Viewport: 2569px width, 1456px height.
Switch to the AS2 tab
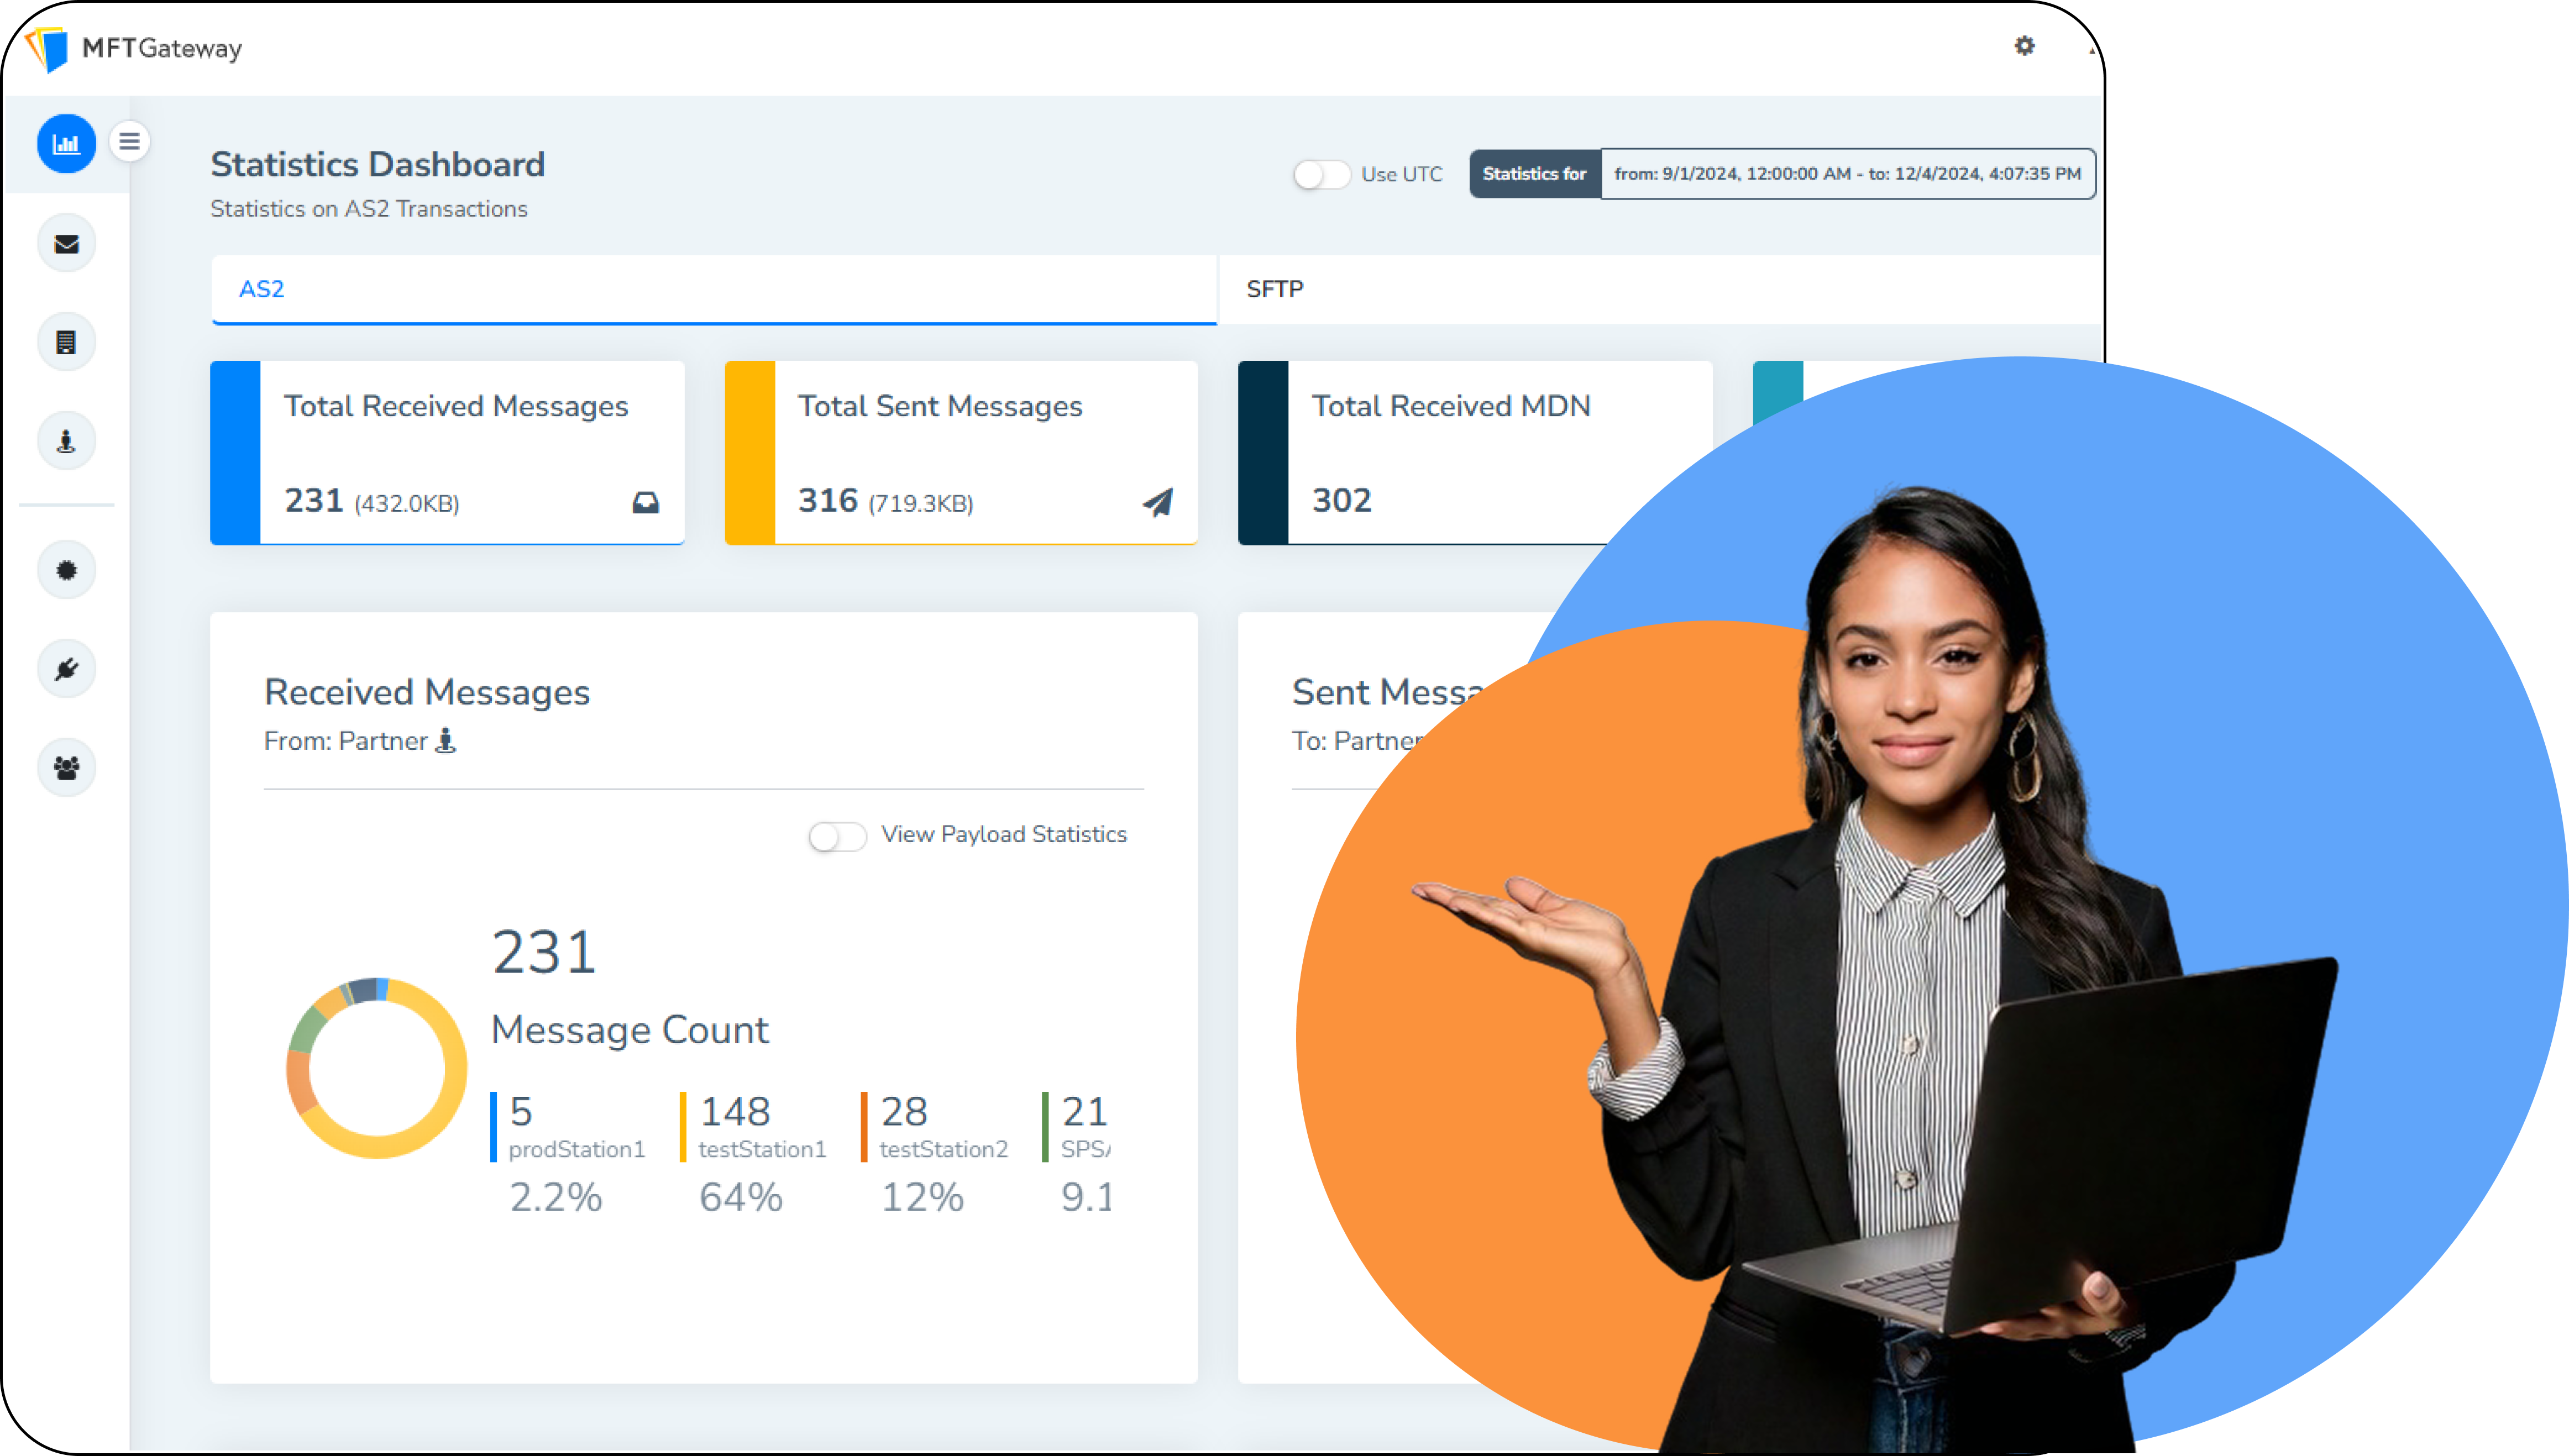tap(714, 289)
